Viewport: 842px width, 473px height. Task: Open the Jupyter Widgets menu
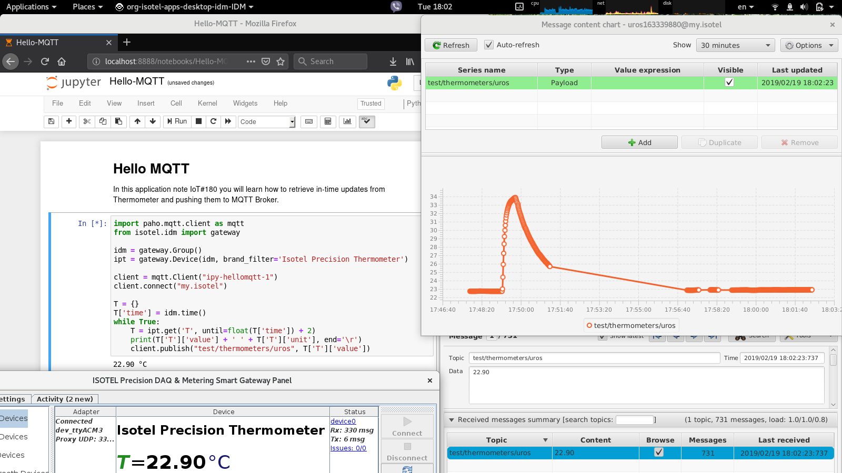point(245,103)
